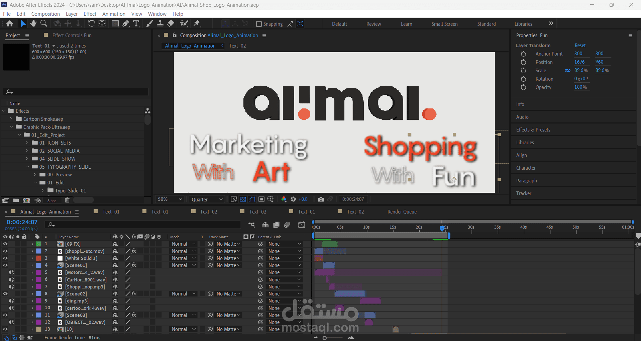The image size is (641, 341).
Task: Click the current-time indicator in the timeline
Action: (442, 228)
